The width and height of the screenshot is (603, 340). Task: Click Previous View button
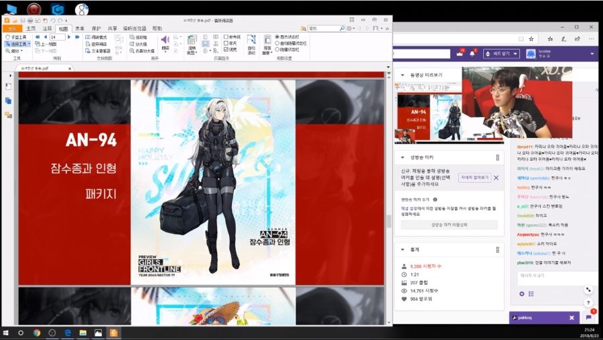46,44
